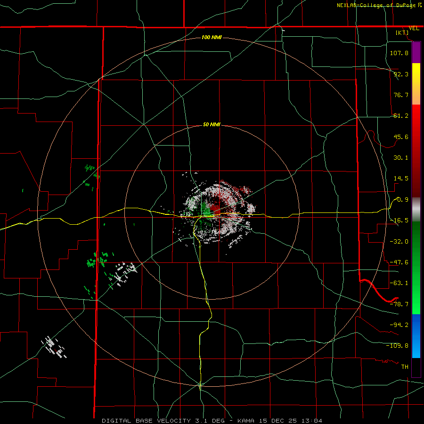Select the -63.1 legend value

tap(399, 283)
